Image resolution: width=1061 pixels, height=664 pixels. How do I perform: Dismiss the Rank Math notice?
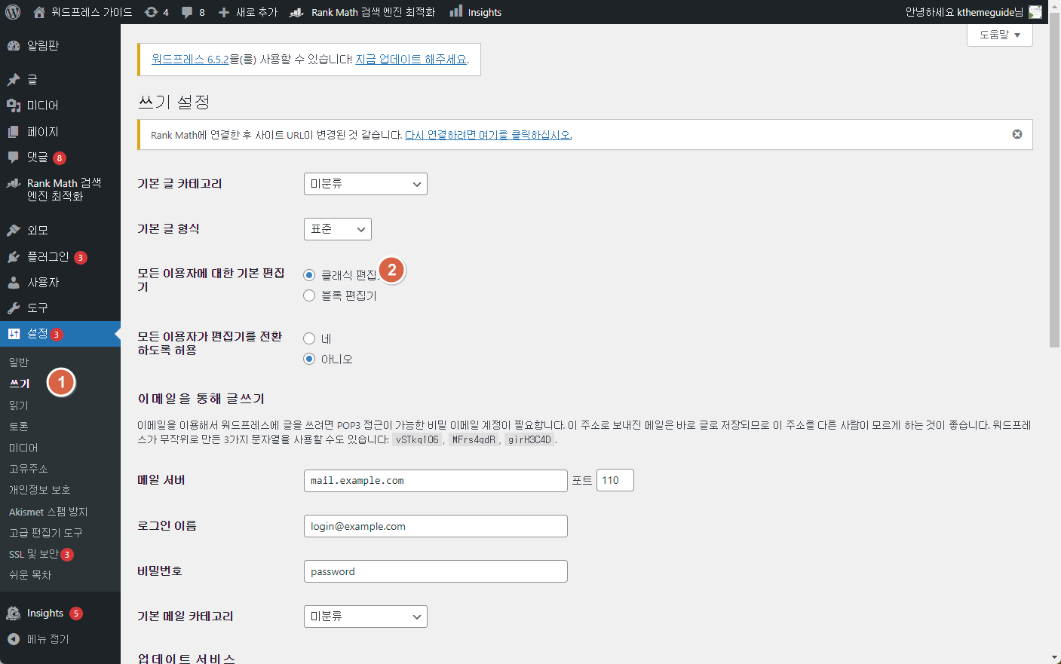(1017, 134)
